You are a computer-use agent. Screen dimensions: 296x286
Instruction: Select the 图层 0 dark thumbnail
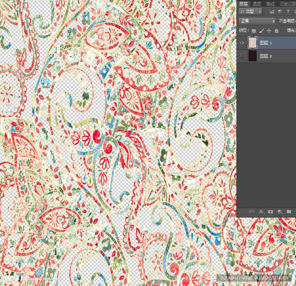253,56
